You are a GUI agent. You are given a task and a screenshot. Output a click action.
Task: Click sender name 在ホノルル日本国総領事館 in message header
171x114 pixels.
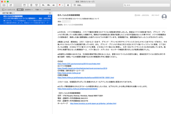(69, 15)
